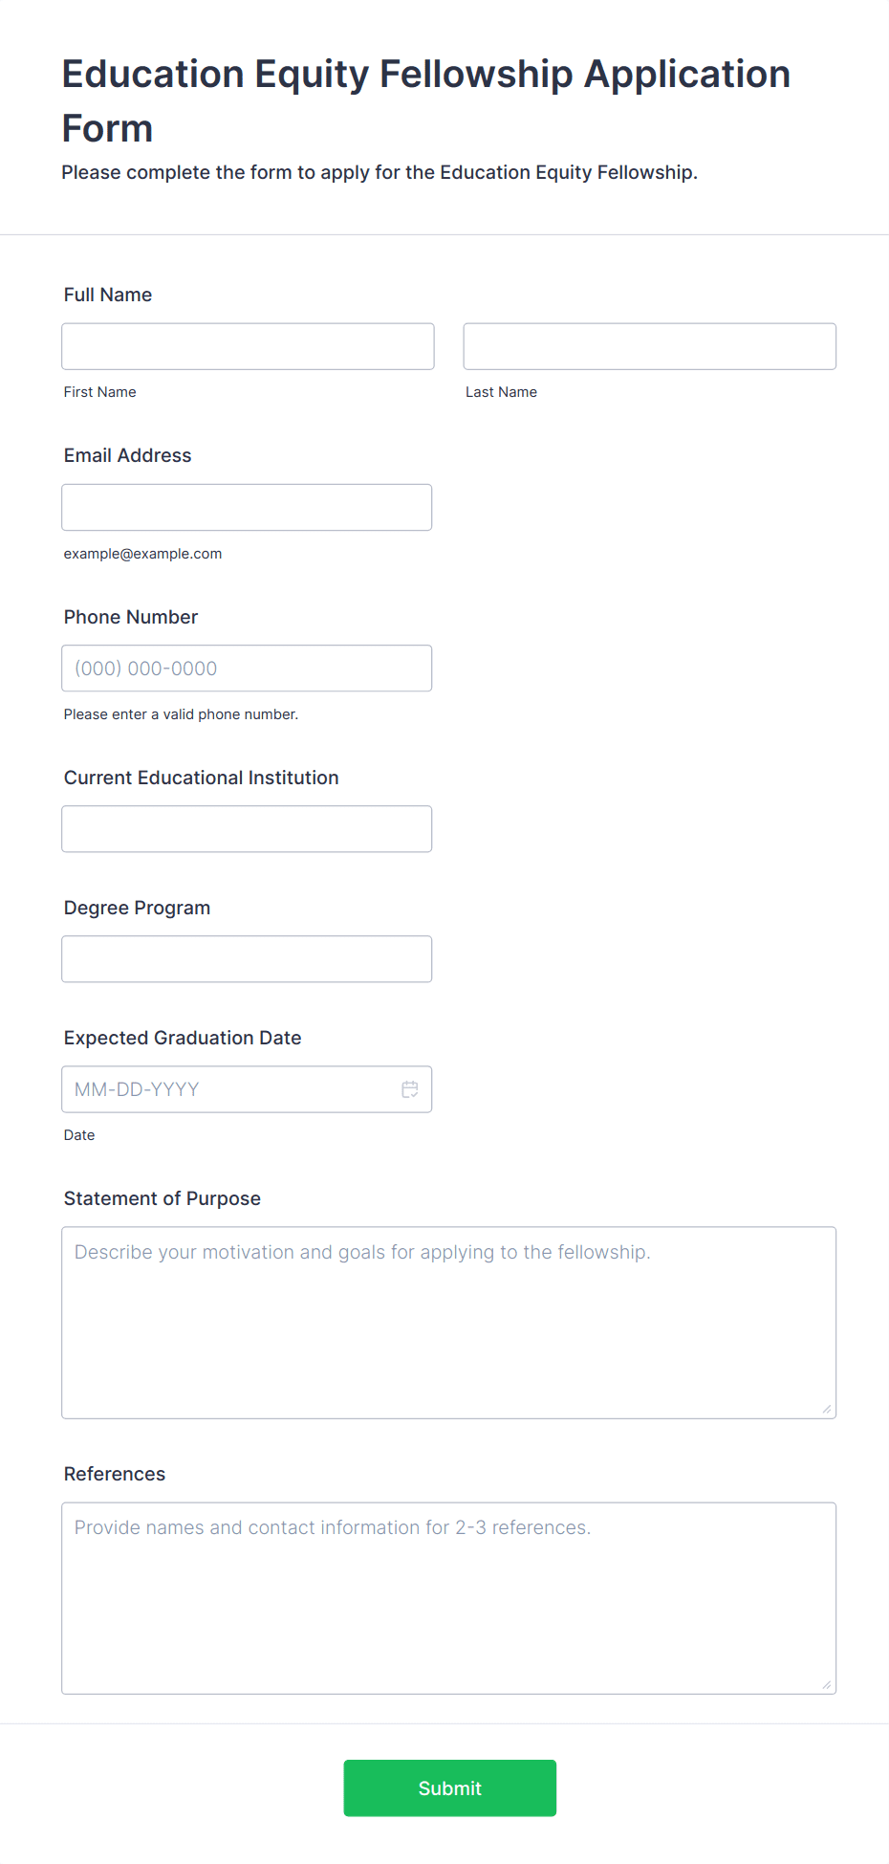
Task: Click the Statement of Purpose label
Action: tap(163, 1198)
